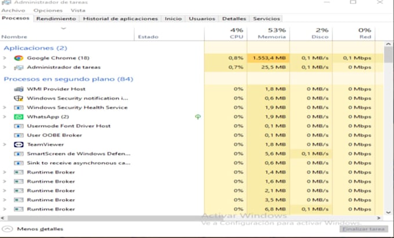Switch to the Inicio tab
Image resolution: width=394 pixels, height=238 pixels.
click(173, 19)
